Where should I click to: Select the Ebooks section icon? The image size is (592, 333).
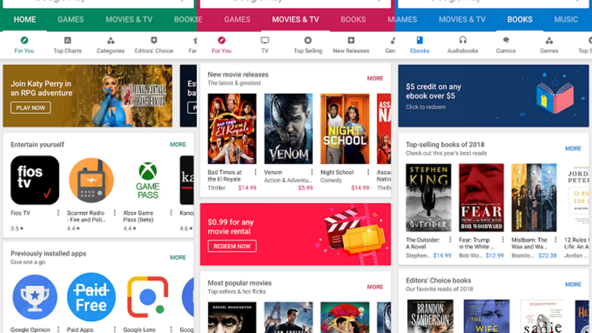coord(419,40)
